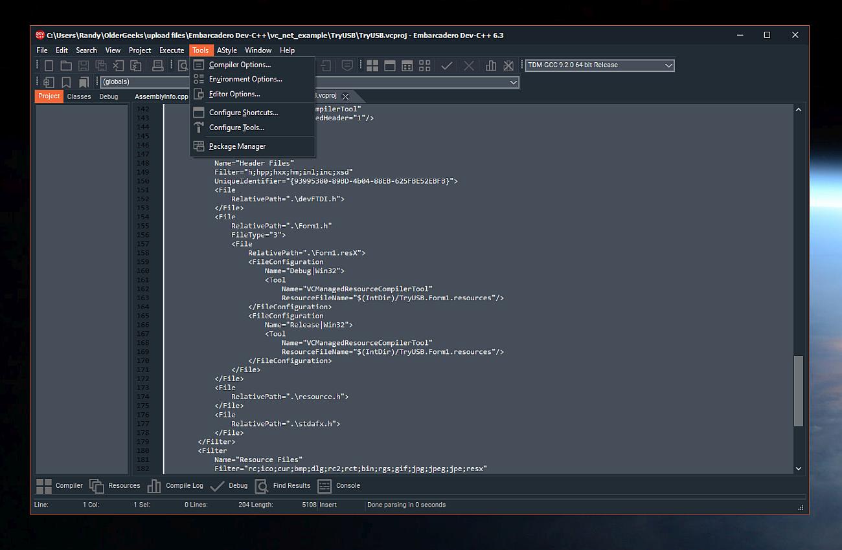
Task: Click the Insert mode status bar entry
Action: pyautogui.click(x=328, y=505)
